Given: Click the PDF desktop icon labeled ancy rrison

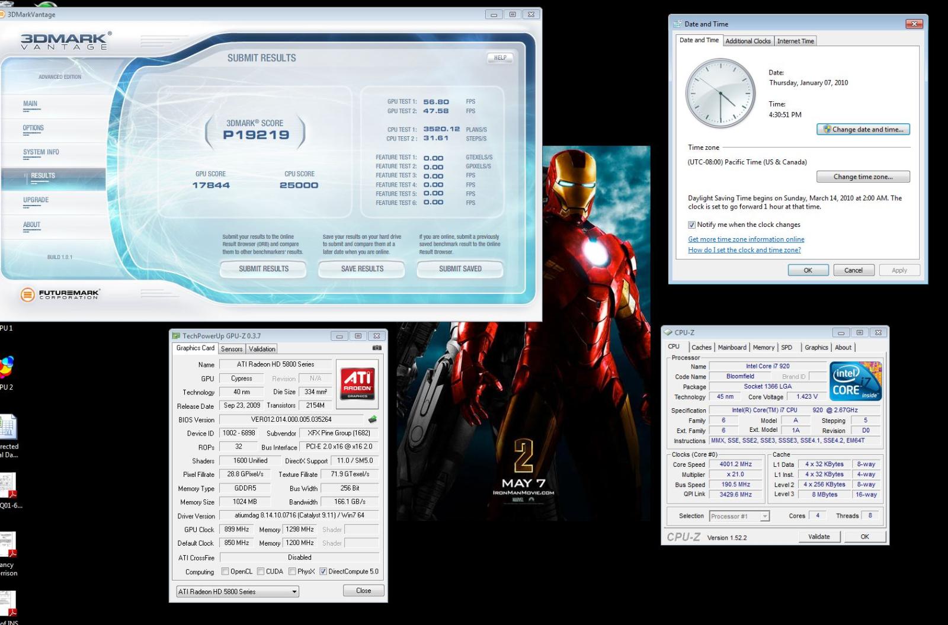Looking at the screenshot, I should 8,545.
